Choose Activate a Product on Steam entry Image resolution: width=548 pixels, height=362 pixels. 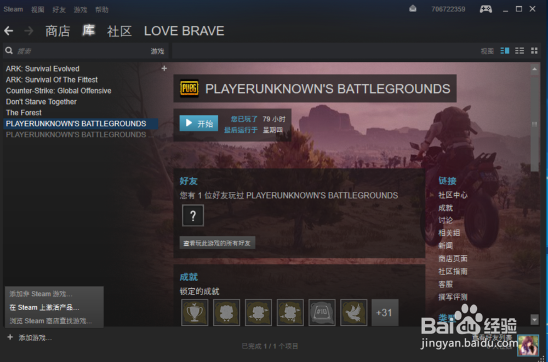[44, 307]
